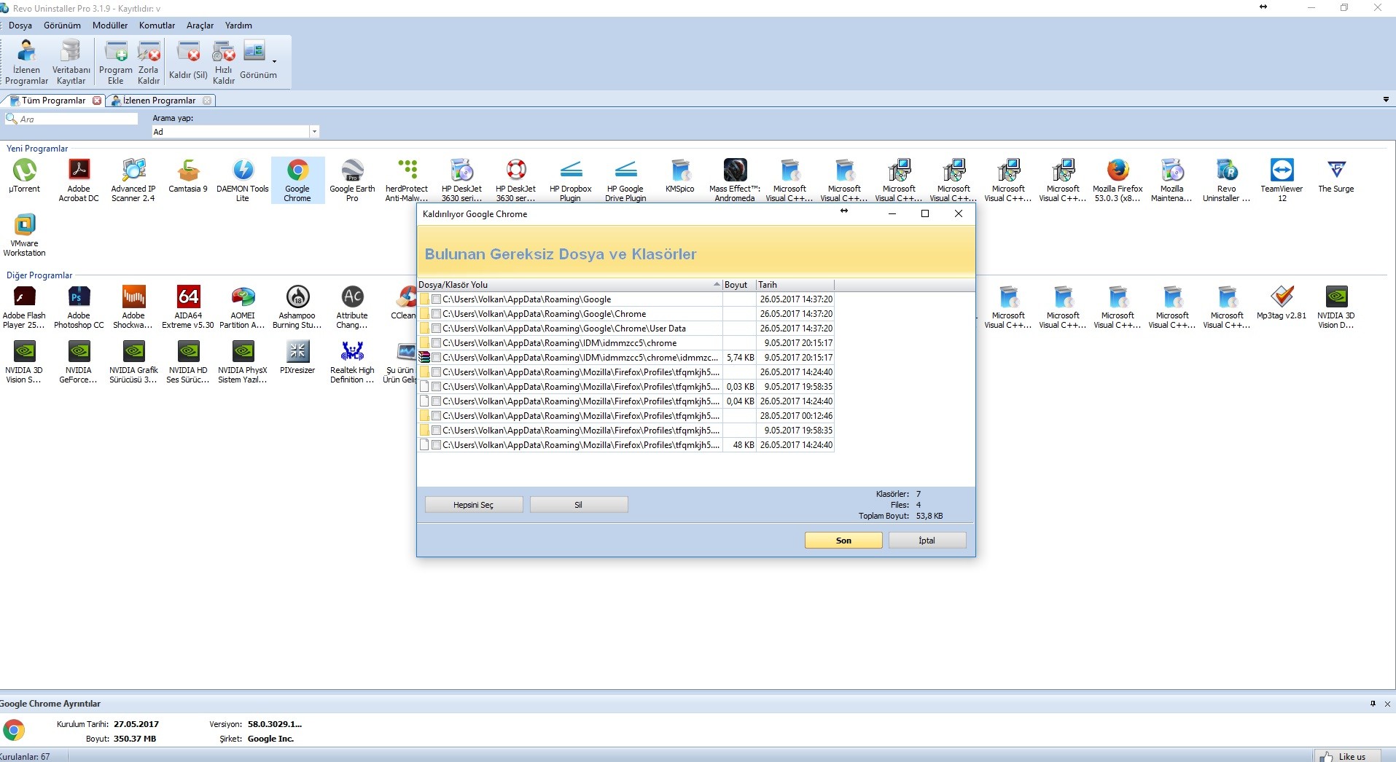Select DAEMON Tools Lite icon
1396x762 pixels.
tap(243, 180)
